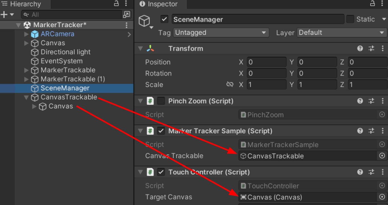Image resolution: width=388 pixels, height=205 pixels.
Task: Select the SceneManager object icon in the Inspector
Action: 144,21
